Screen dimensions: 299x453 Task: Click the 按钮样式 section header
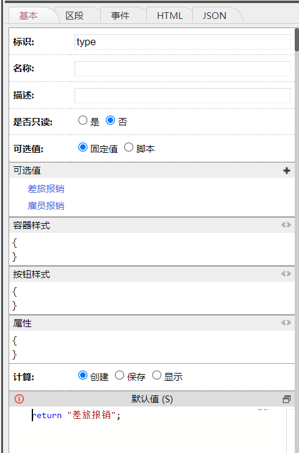click(152, 274)
